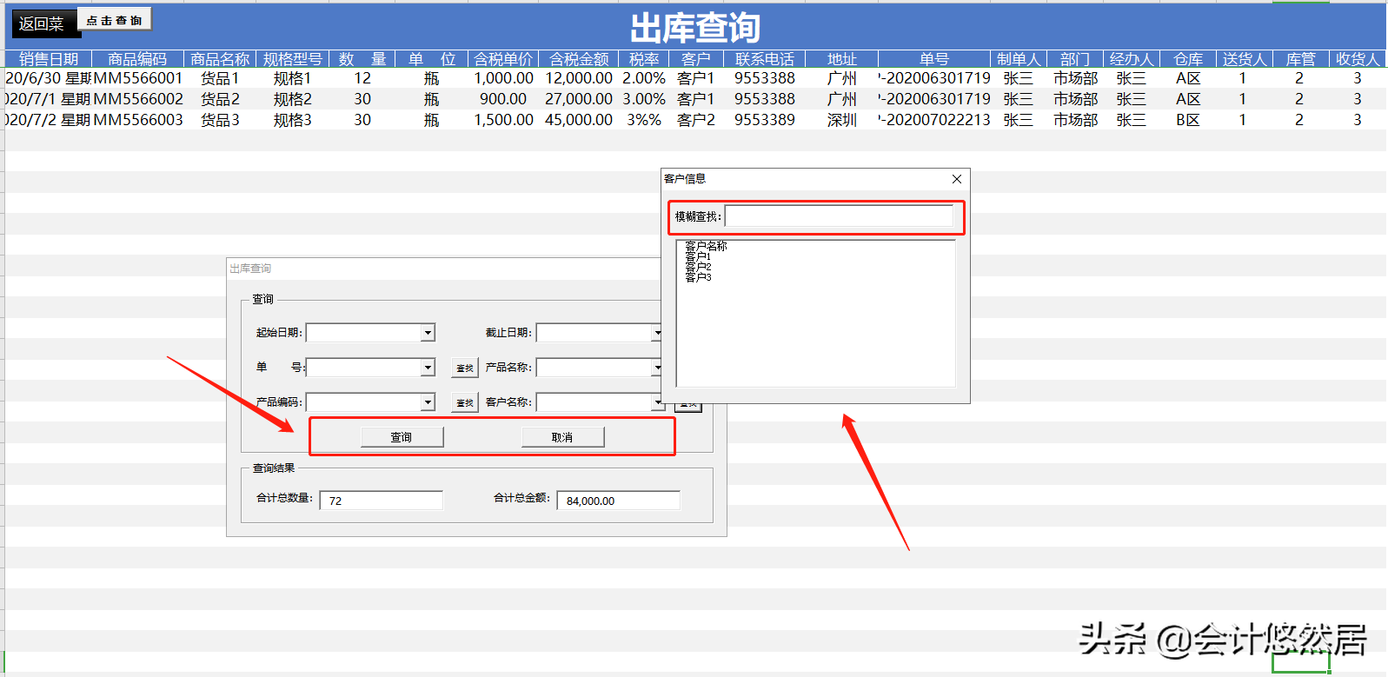Screen dimensions: 1388x677
Task: Open the 客户名称 dropdown in the query dialog
Action: coord(657,402)
